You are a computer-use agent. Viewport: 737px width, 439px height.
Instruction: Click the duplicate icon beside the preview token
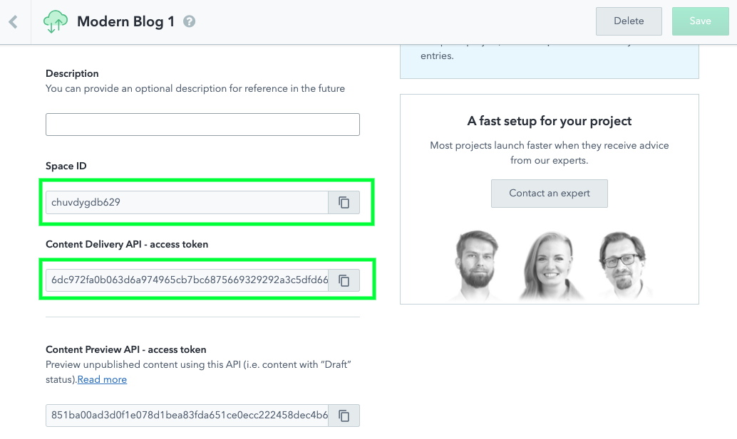[x=344, y=416]
